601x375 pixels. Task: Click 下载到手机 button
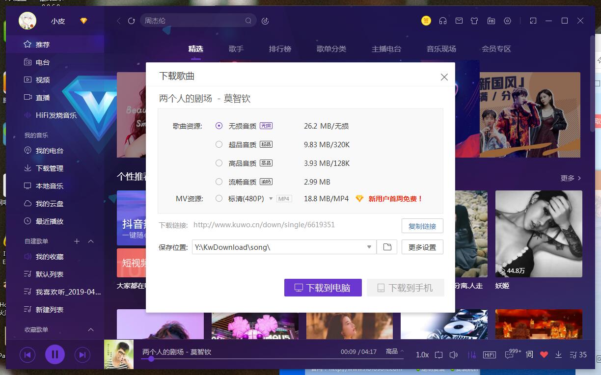[x=406, y=288]
